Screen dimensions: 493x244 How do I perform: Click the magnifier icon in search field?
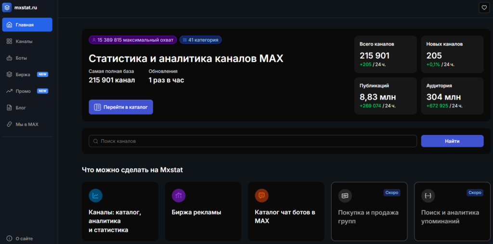(x=96, y=141)
